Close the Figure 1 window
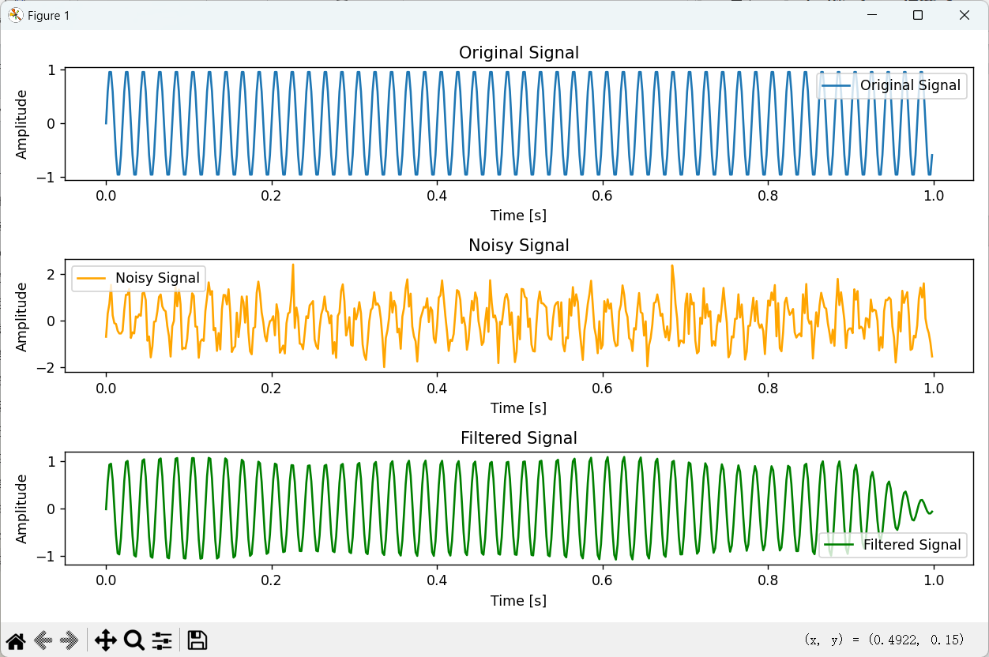989x657 pixels. click(x=965, y=15)
